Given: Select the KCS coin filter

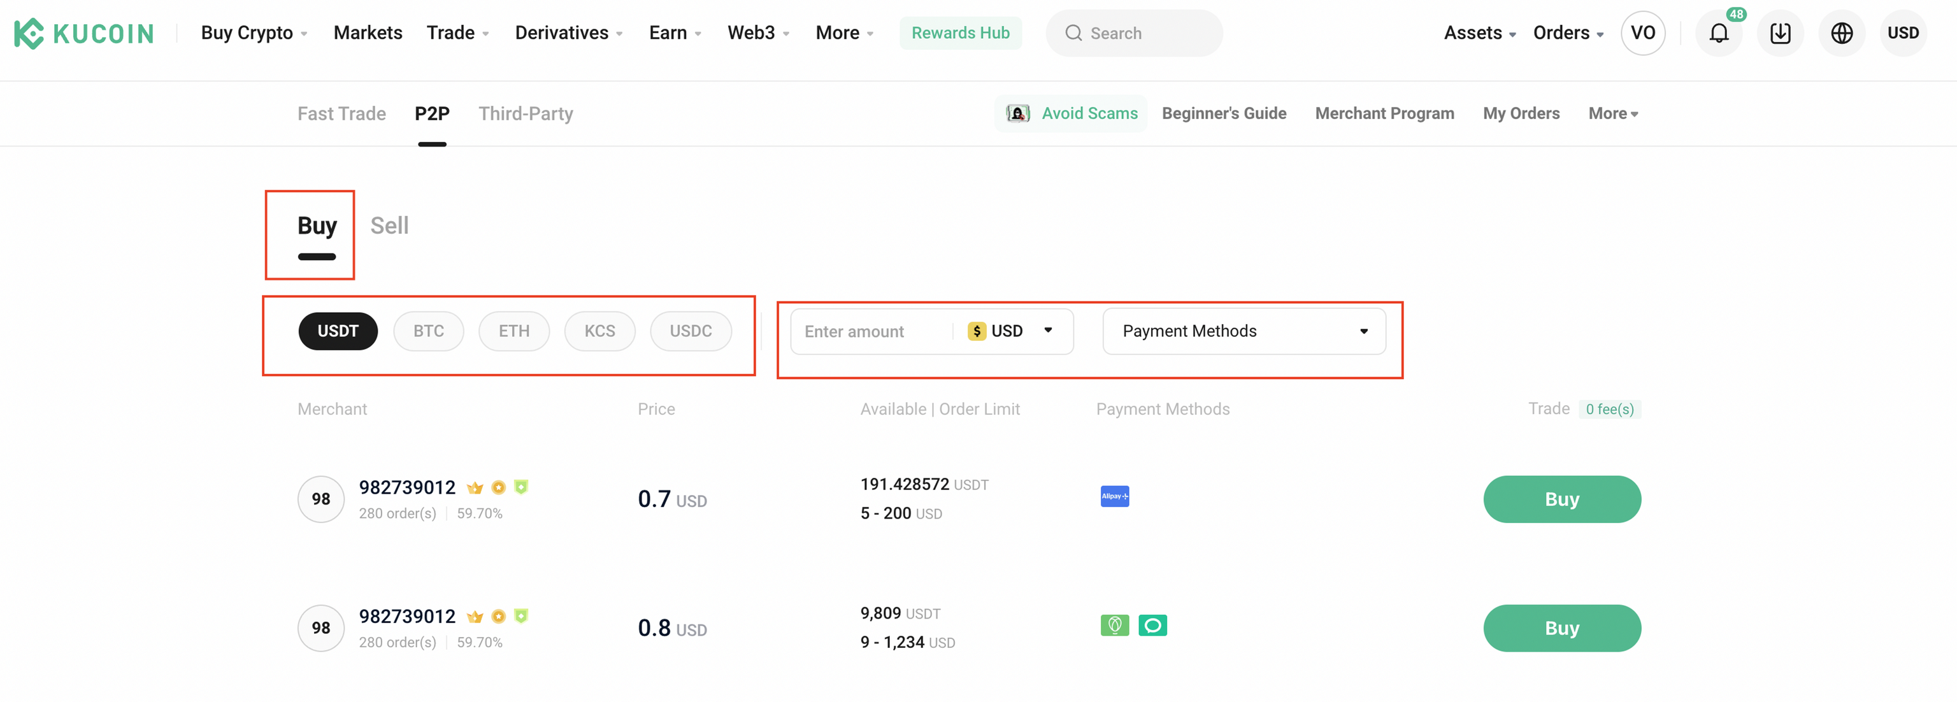Looking at the screenshot, I should coord(599,331).
